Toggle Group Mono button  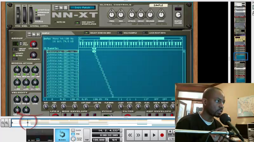point(15,49)
